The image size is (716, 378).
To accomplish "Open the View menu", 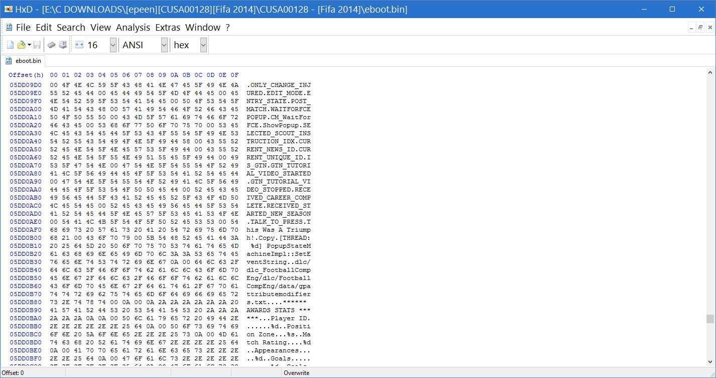I will coord(101,28).
